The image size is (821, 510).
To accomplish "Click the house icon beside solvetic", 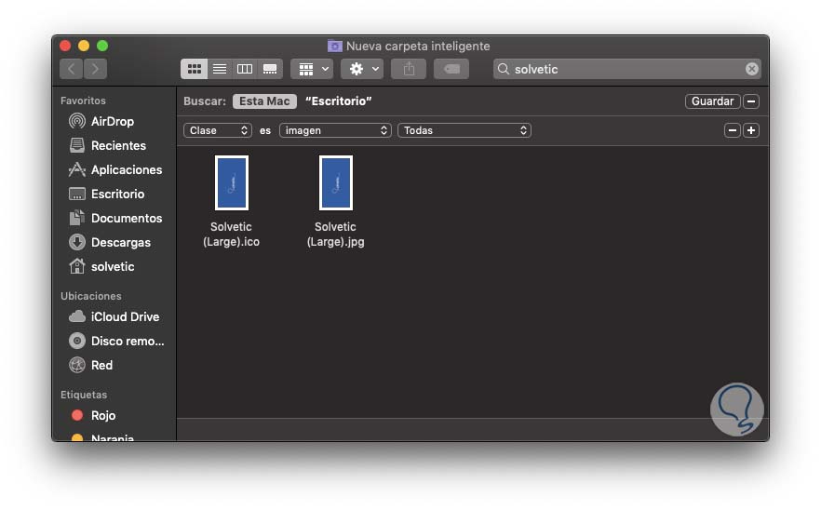I will click(x=77, y=266).
